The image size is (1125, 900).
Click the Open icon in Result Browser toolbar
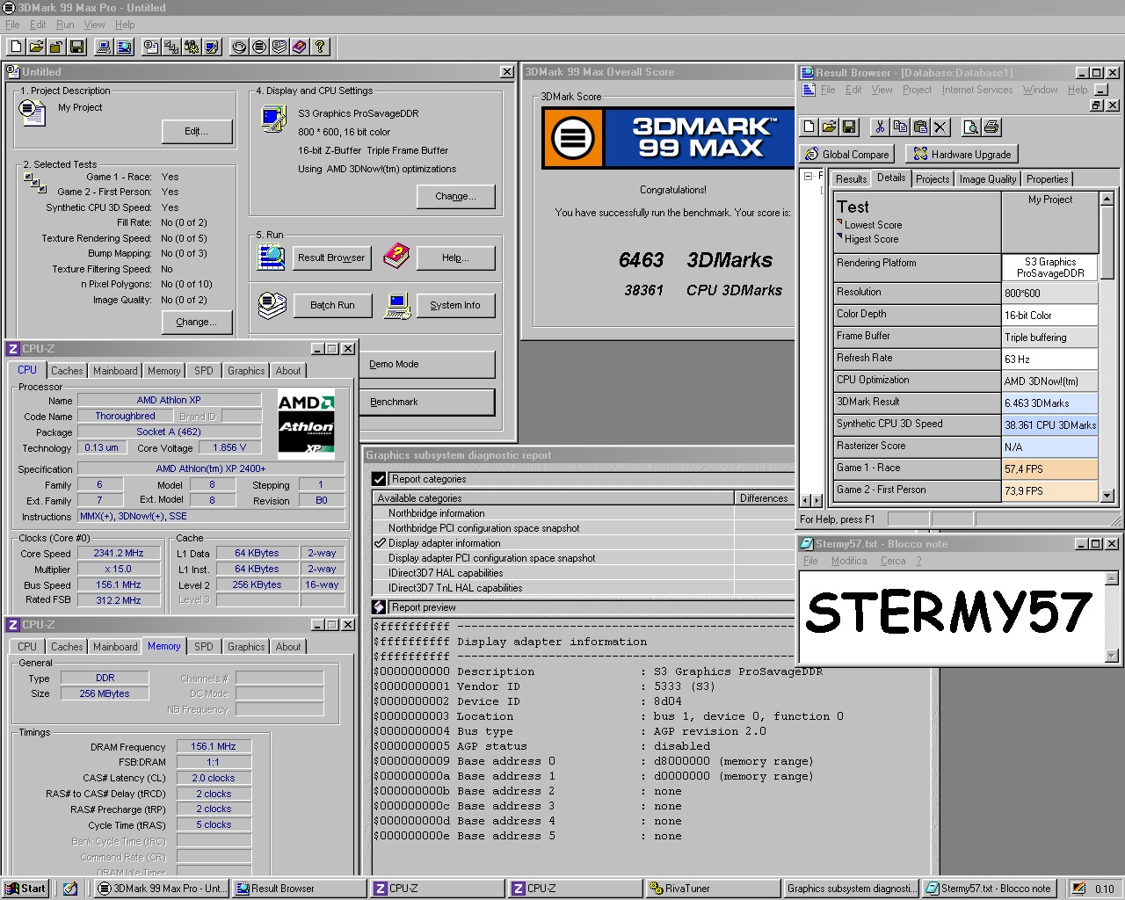[x=829, y=127]
